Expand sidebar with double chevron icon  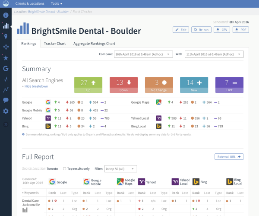point(6,124)
